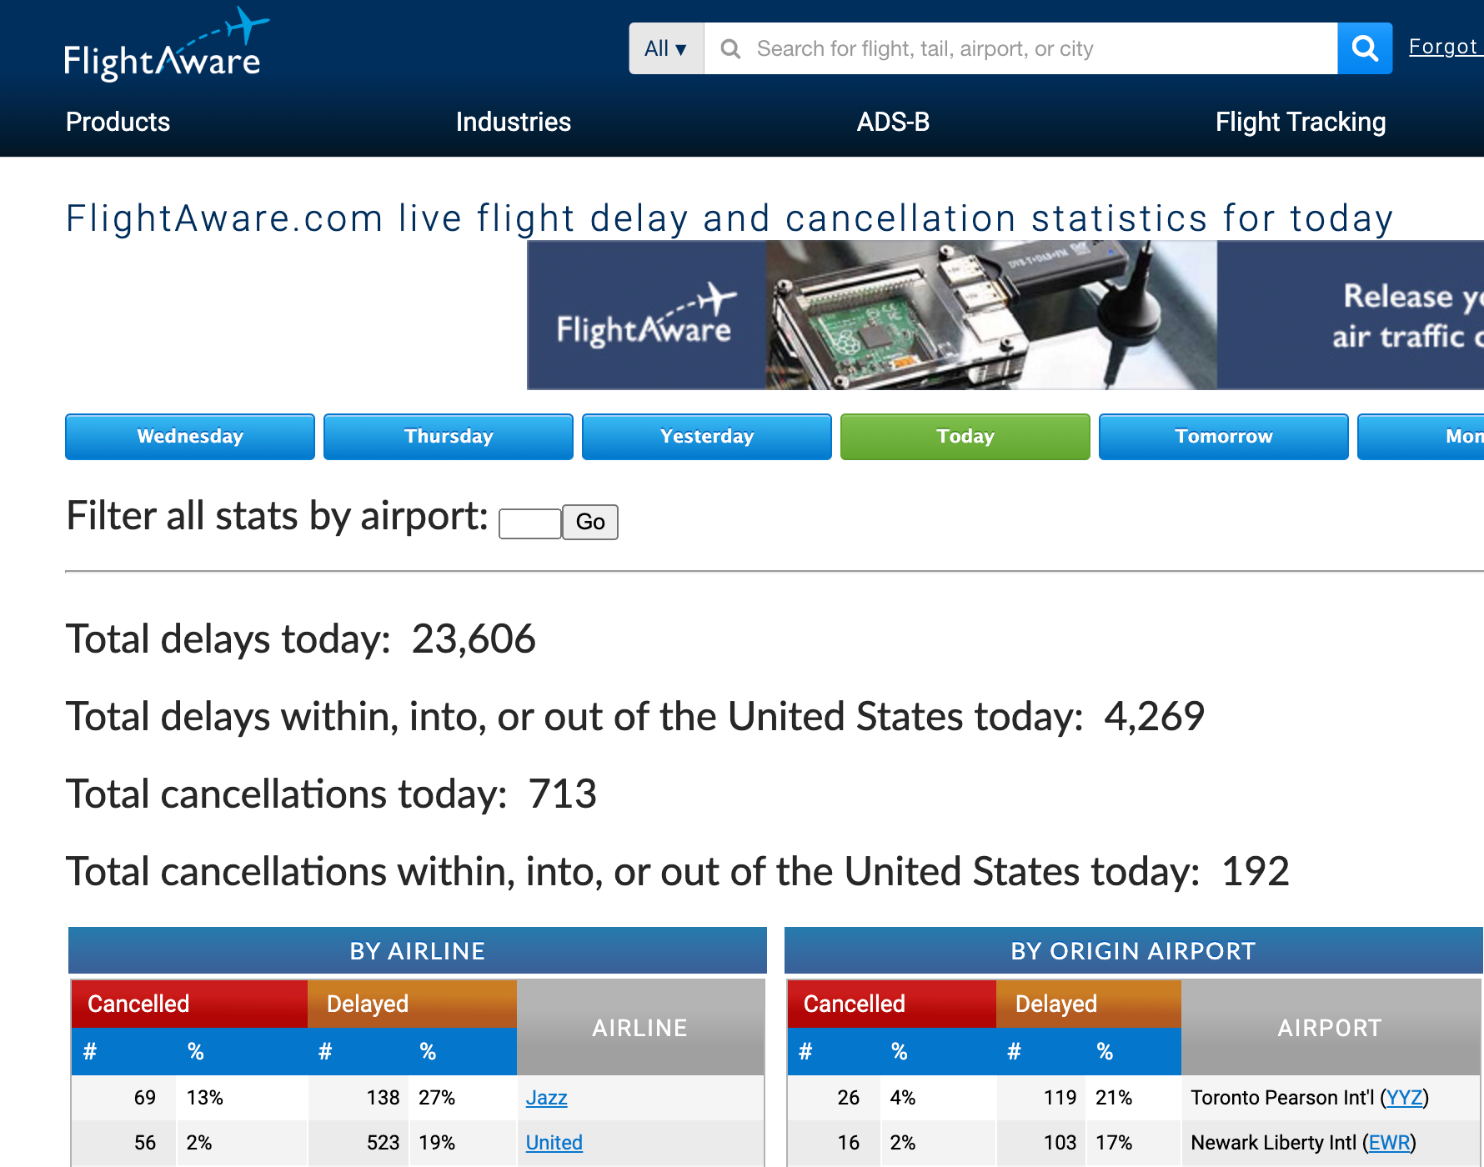The image size is (1484, 1167).
Task: Click the Forgot password link
Action: [1445, 46]
